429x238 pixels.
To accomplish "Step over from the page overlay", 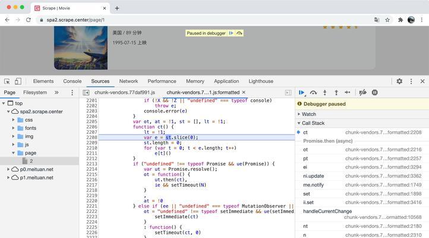I will click(239, 33).
